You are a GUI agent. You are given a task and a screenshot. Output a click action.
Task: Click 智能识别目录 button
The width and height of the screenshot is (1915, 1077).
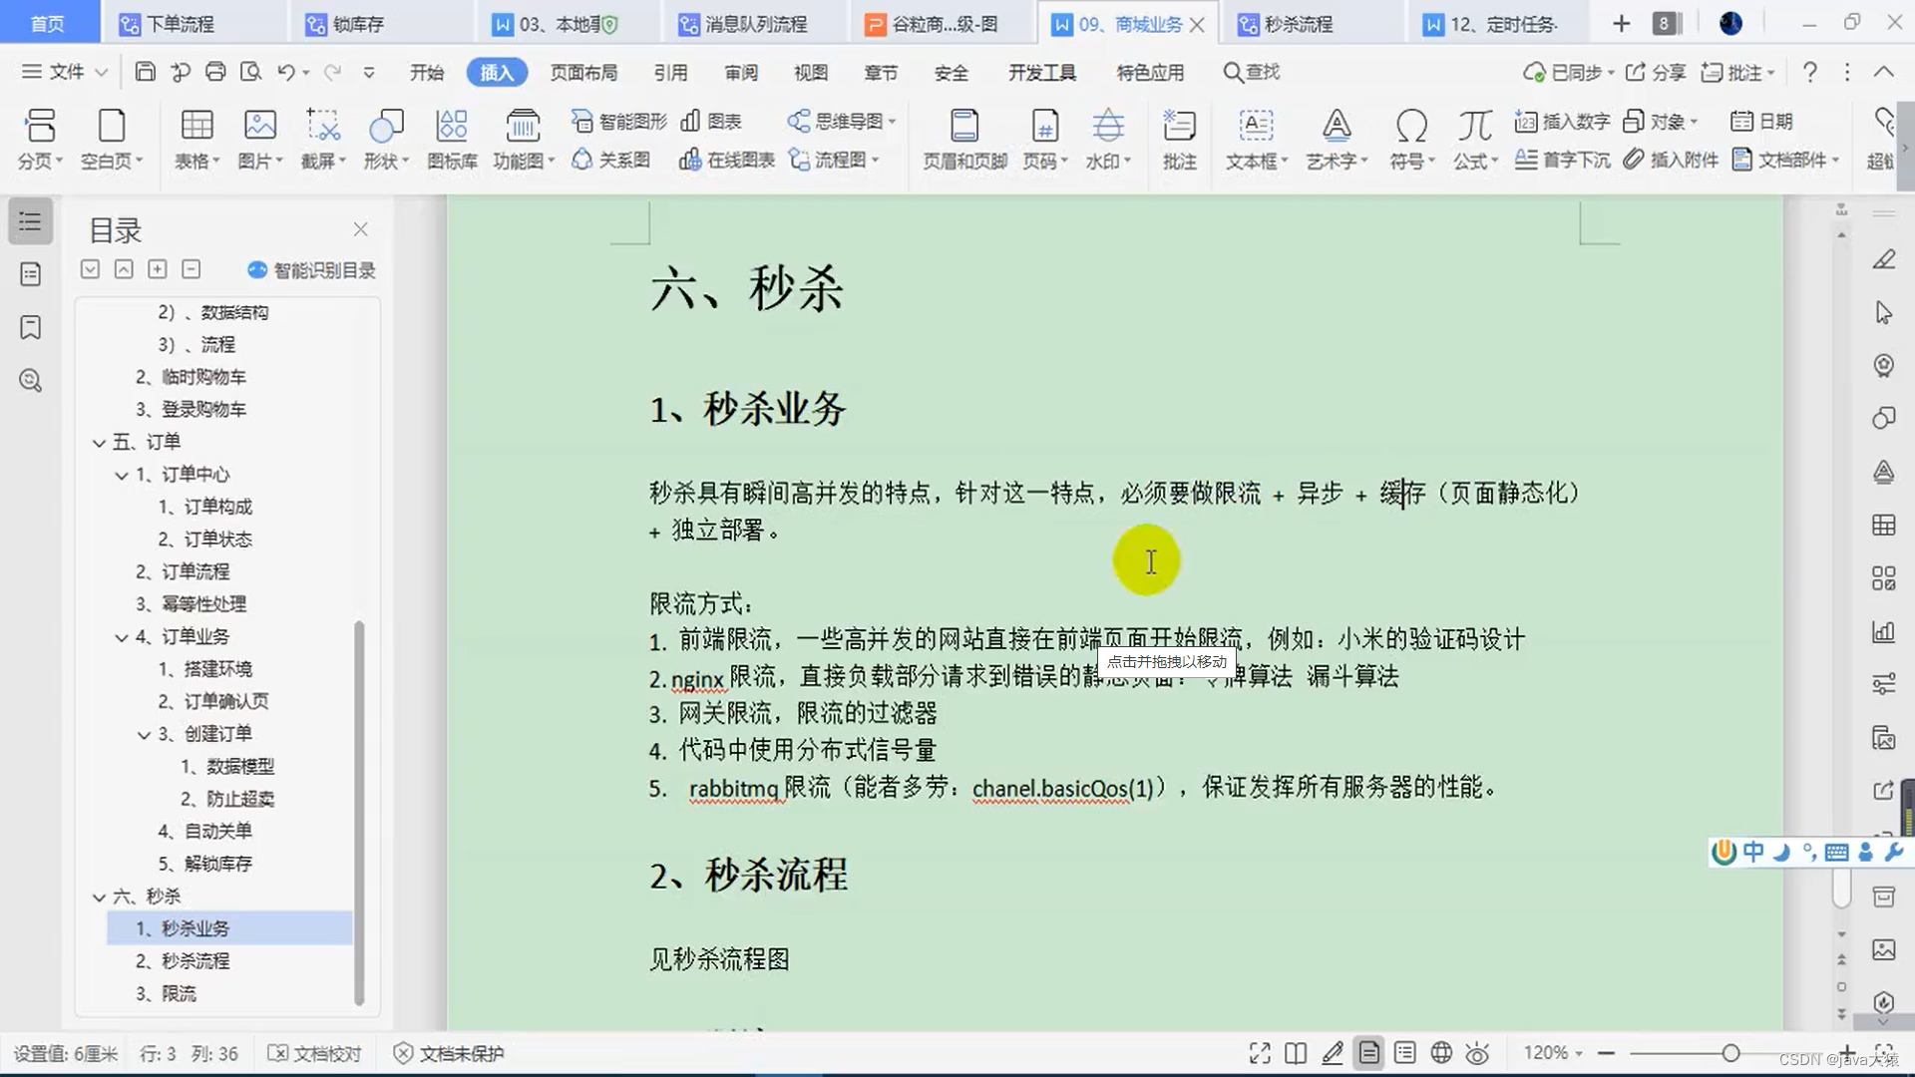pos(311,270)
